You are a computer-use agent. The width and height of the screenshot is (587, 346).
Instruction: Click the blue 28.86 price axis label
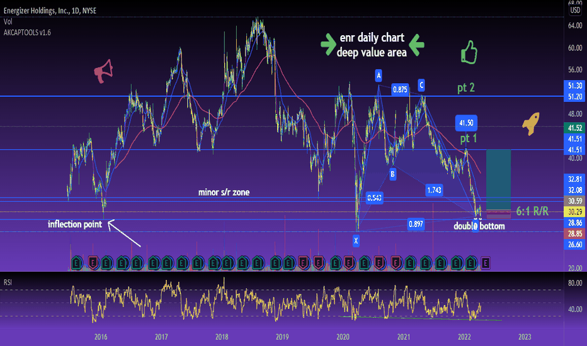574,223
